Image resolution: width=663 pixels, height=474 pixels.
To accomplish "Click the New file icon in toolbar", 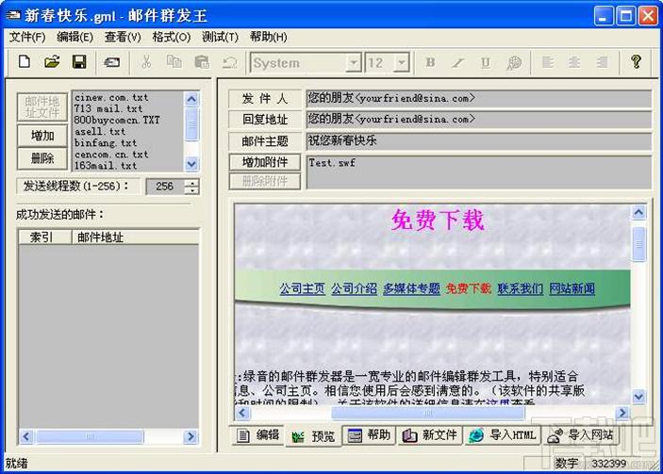I will 24,62.
